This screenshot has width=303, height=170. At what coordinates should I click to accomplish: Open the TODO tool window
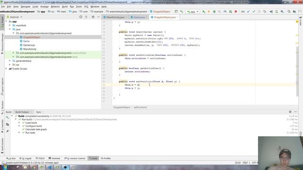[40, 158]
